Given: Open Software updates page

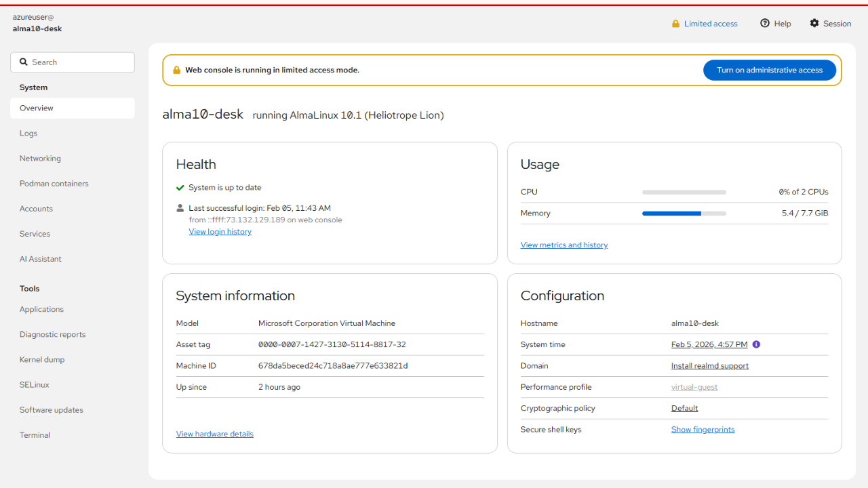Looking at the screenshot, I should click(x=73, y=410).
